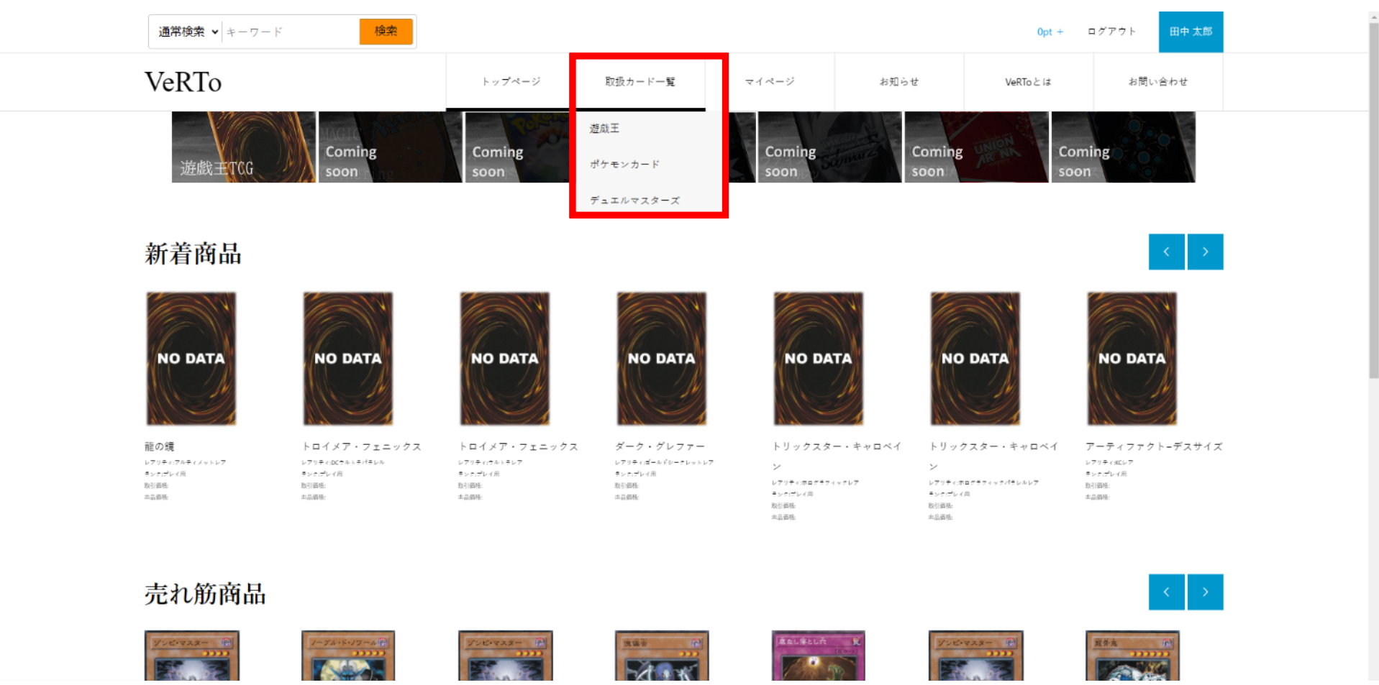The height and width of the screenshot is (685, 1379).
Task: Open the pink 底なし落とし穴 trap card
Action: pos(819,656)
